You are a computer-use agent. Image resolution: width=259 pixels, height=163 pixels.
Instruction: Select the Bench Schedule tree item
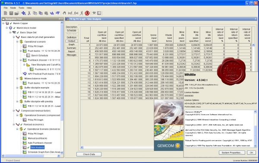[x=40, y=56]
